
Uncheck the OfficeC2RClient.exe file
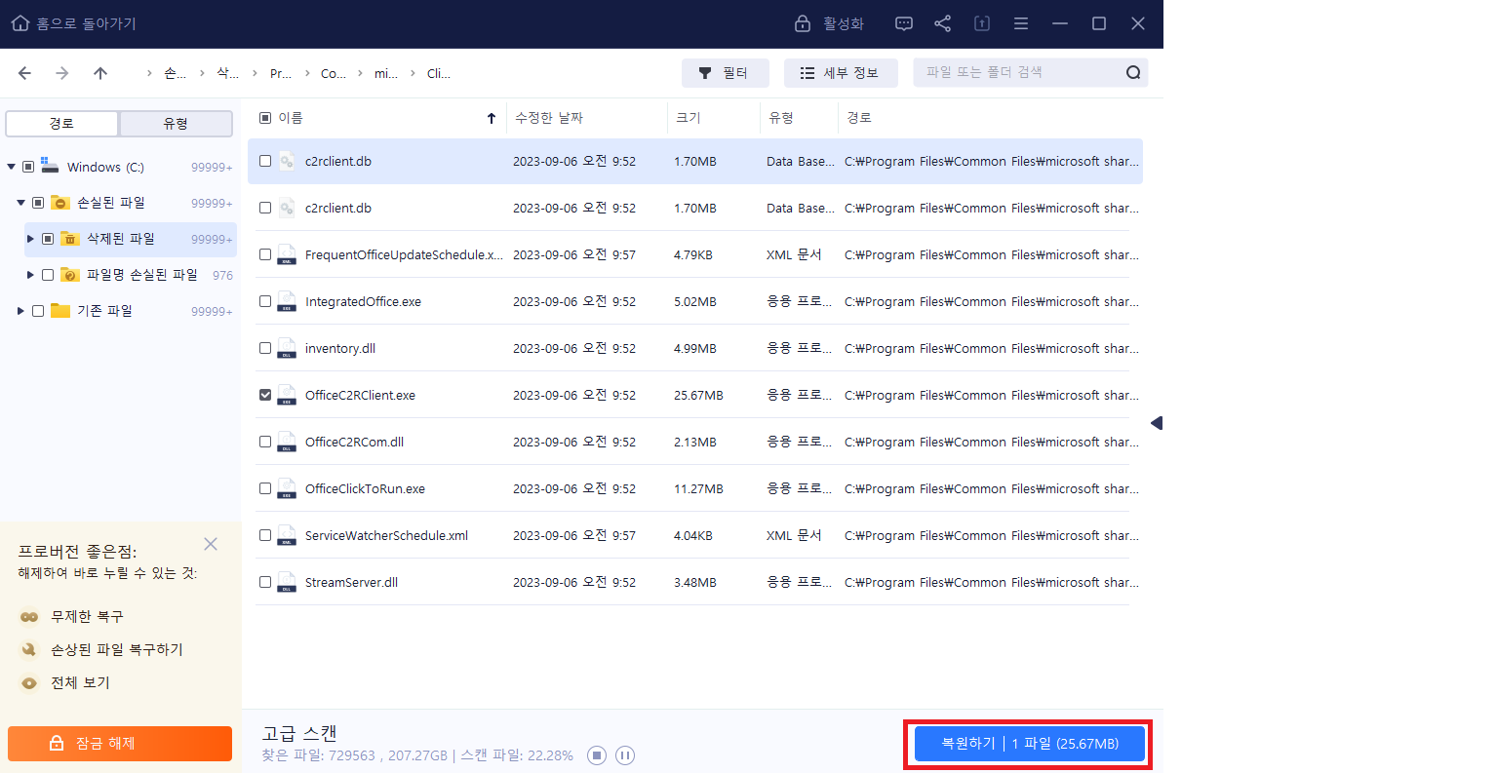click(264, 395)
